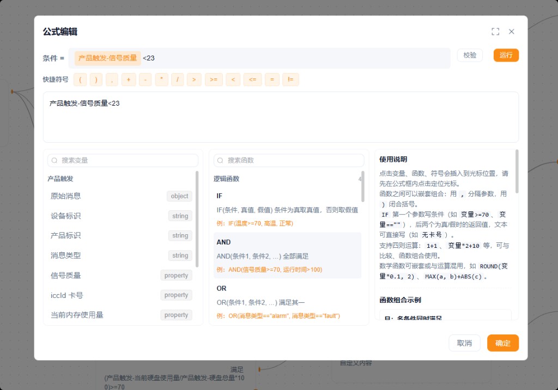558x390 pixels.
Task: Insert the 设备标识 variable
Action: (x=122, y=216)
